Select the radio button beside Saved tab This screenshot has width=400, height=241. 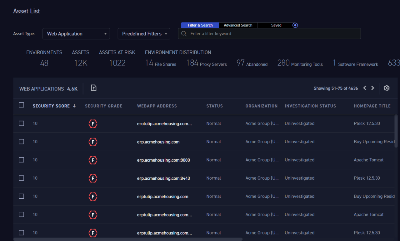(x=295, y=25)
